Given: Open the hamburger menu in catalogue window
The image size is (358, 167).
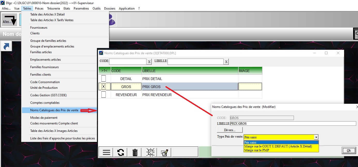Looking at the screenshot, I should (x=106, y=152).
